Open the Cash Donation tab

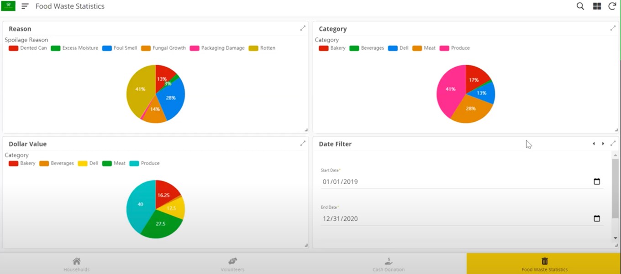coord(388,264)
